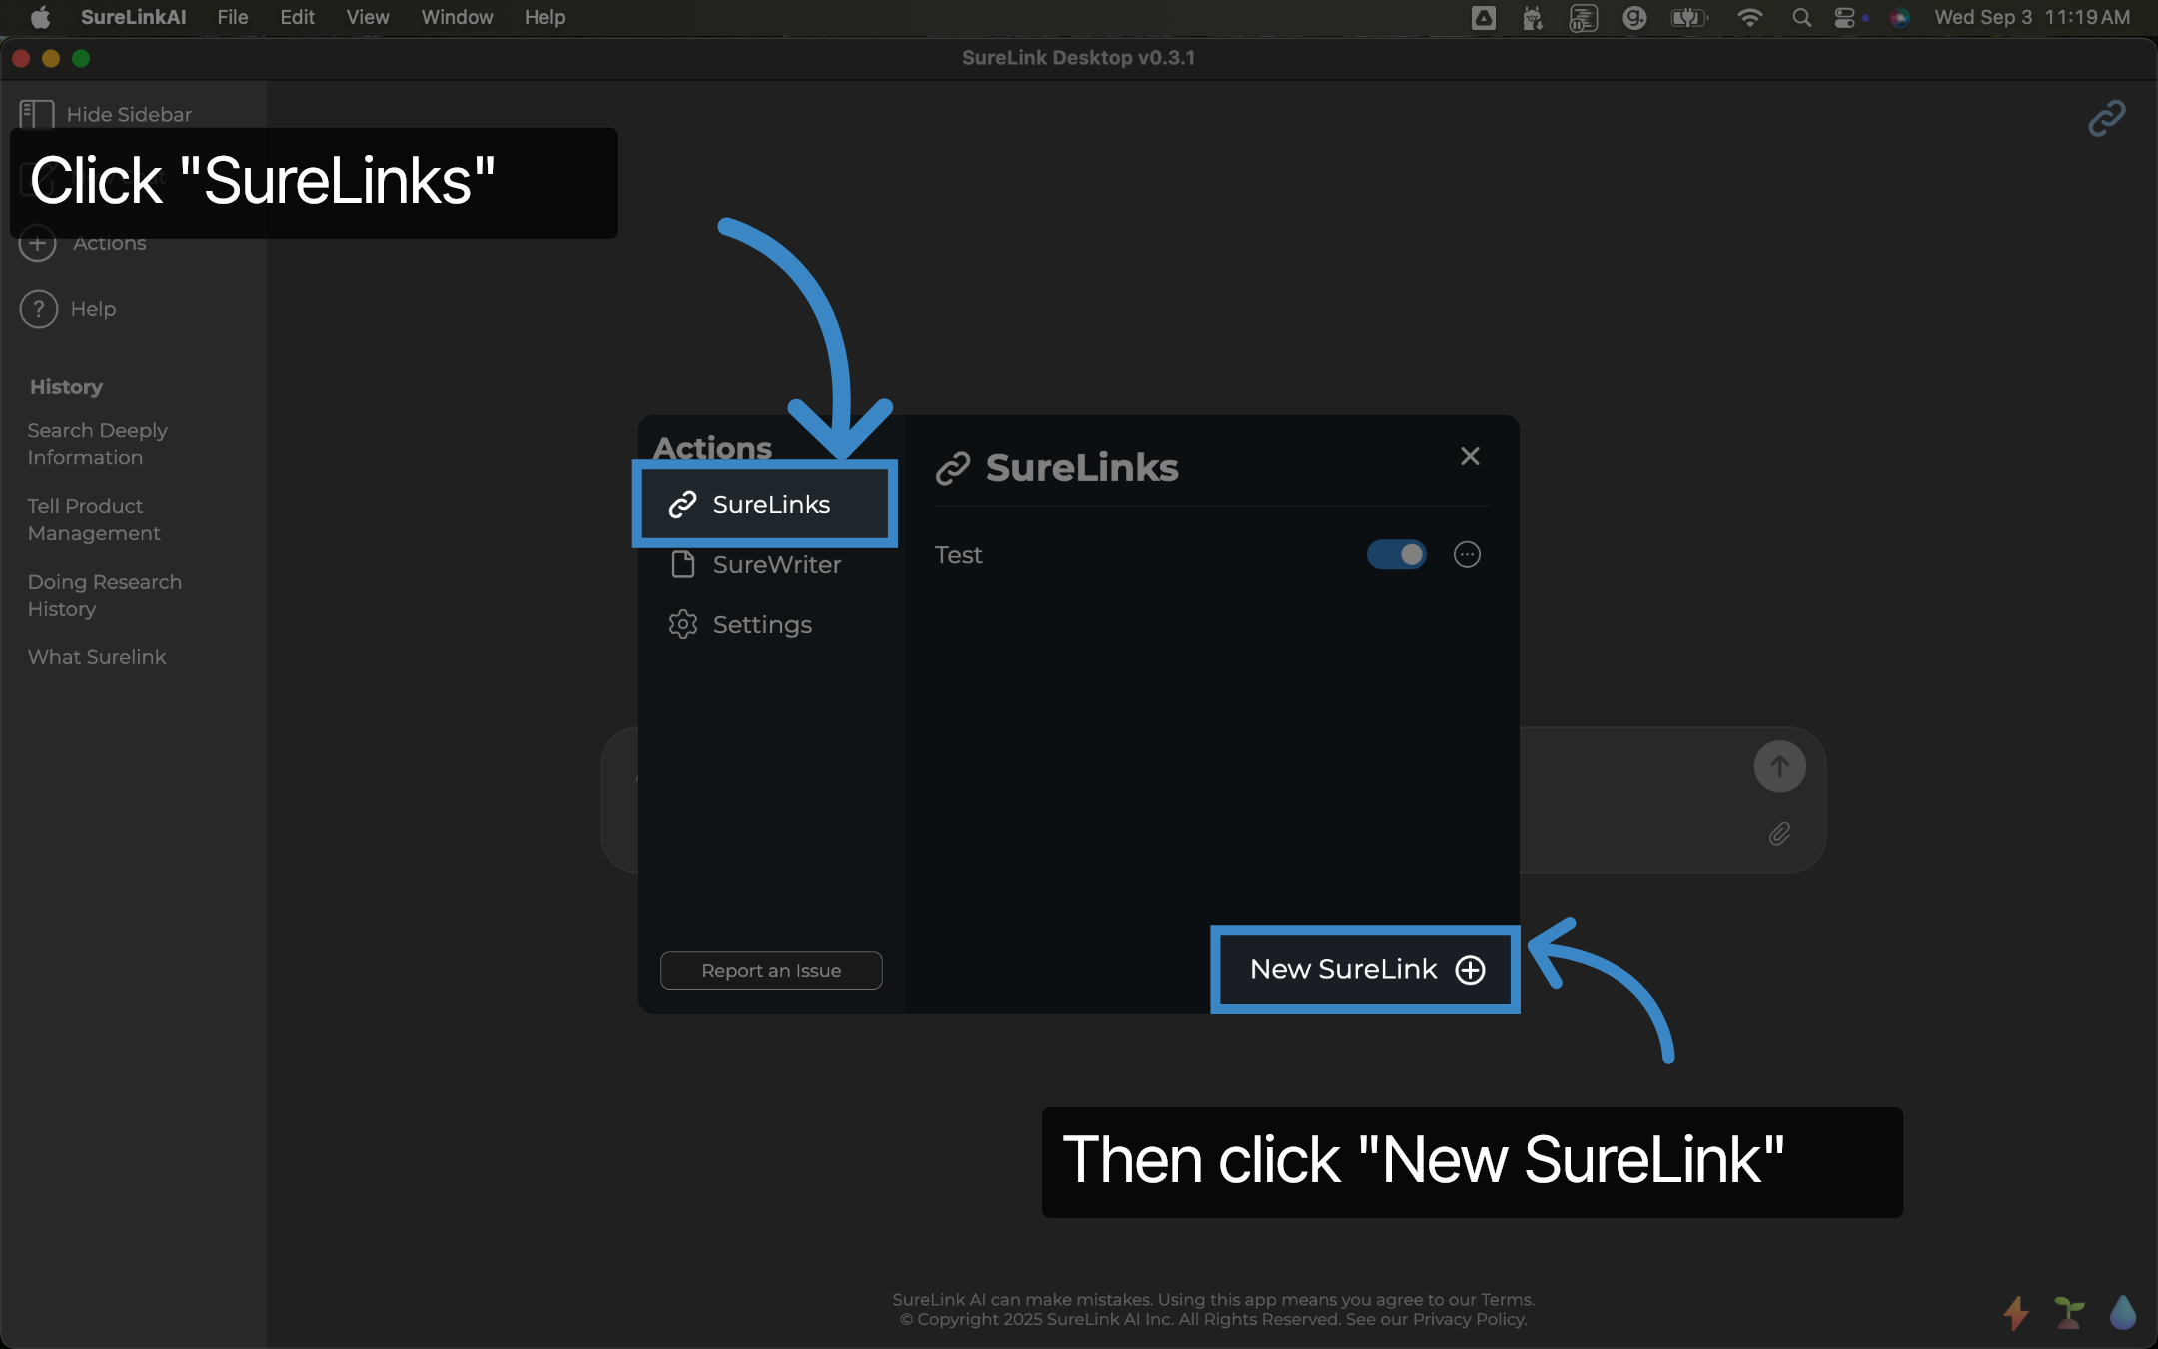Click the battery status icon
Viewport: 2158px width, 1349px height.
1688,17
